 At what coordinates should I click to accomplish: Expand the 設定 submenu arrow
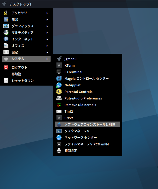click(47, 52)
